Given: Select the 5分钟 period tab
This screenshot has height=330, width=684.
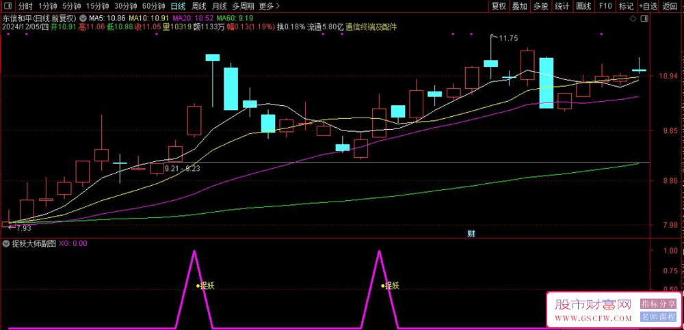Looking at the screenshot, I should click(x=72, y=6).
